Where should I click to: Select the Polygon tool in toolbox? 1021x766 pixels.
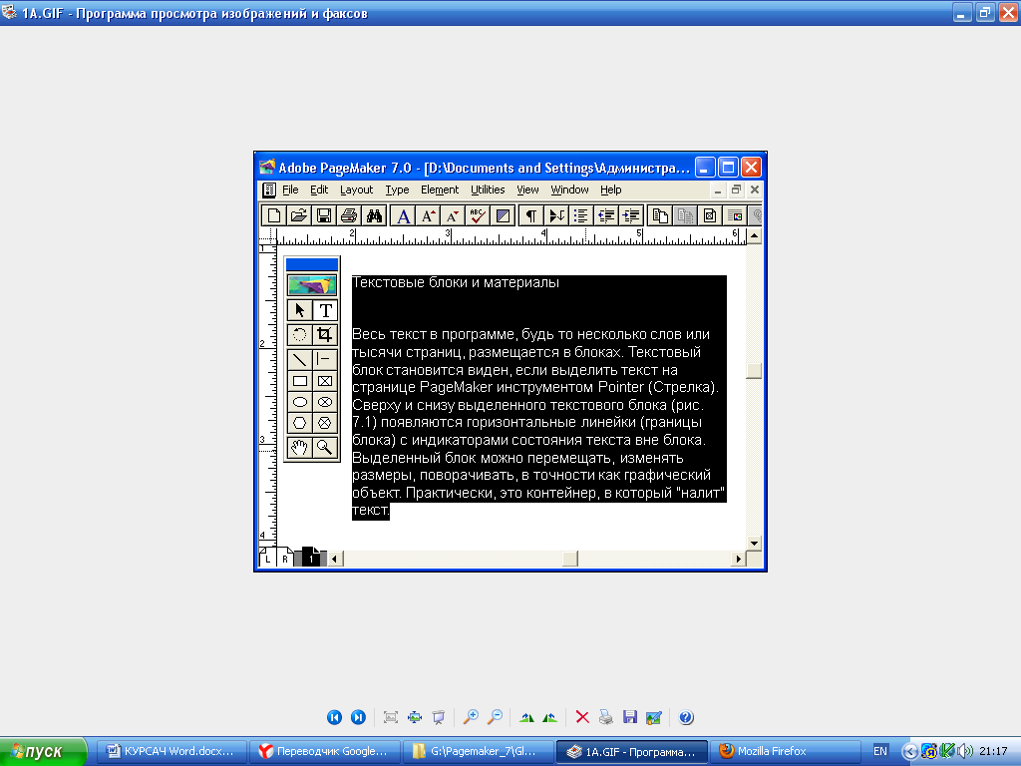pyautogui.click(x=299, y=423)
